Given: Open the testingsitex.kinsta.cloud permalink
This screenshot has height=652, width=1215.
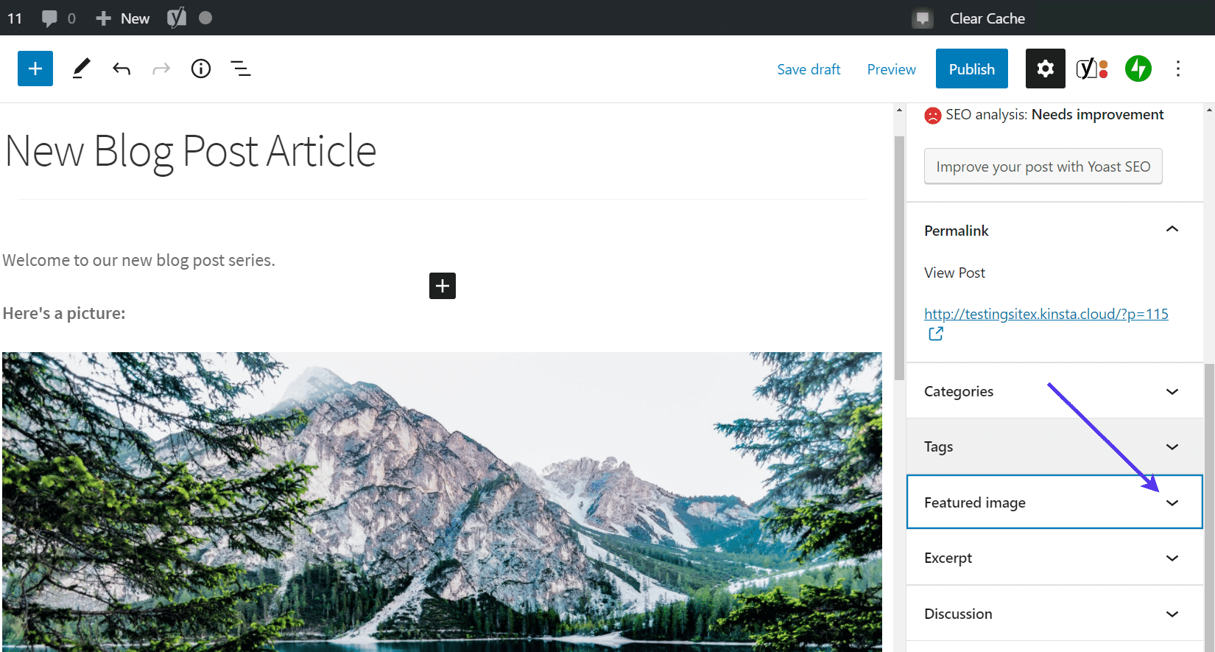Looking at the screenshot, I should pyautogui.click(x=1046, y=314).
